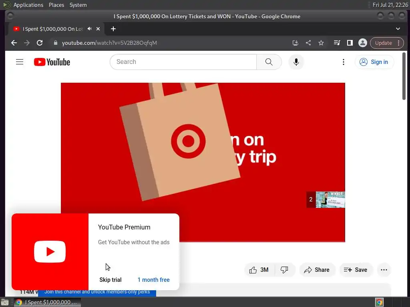Click the Chrome Update button
The width and height of the screenshot is (410, 307).
point(383,43)
